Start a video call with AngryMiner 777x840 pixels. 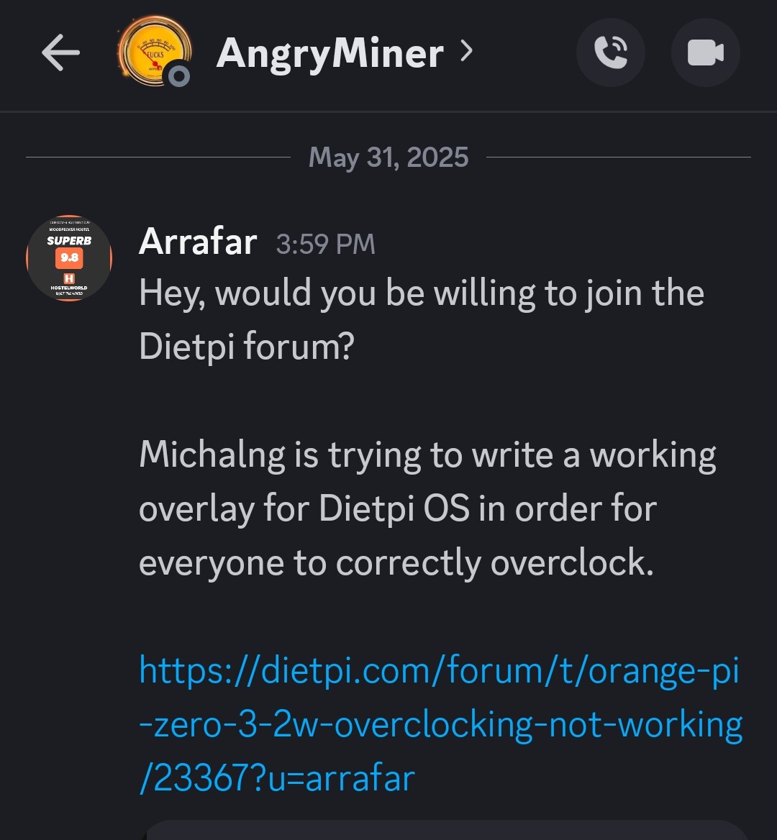click(x=705, y=52)
